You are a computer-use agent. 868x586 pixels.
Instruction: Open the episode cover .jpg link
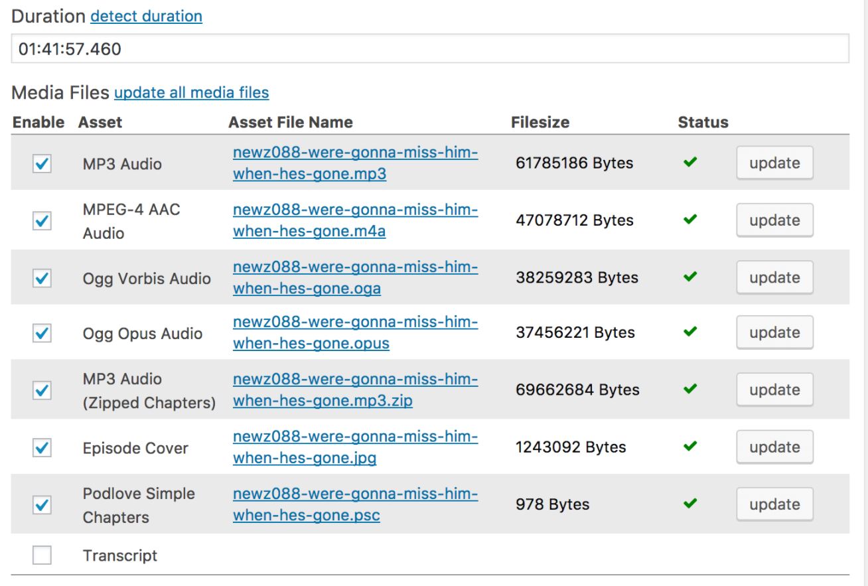[x=355, y=447]
